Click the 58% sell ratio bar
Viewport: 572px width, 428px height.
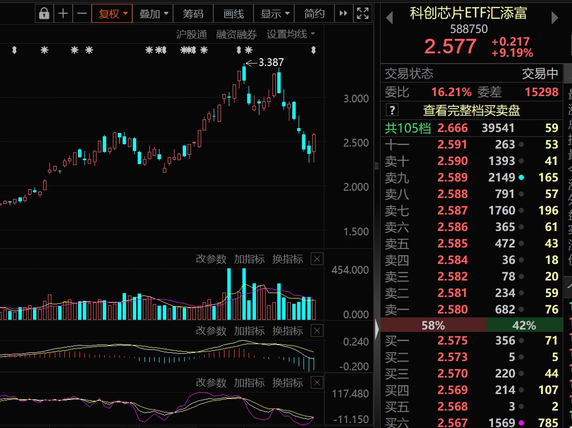click(x=433, y=325)
